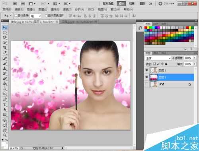
Task: Select the Blur tool
Action: (x=5, y=89)
